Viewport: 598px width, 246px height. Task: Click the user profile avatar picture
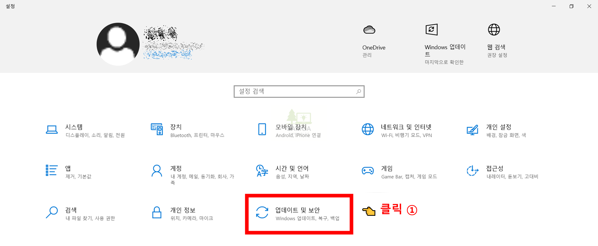pyautogui.click(x=118, y=44)
